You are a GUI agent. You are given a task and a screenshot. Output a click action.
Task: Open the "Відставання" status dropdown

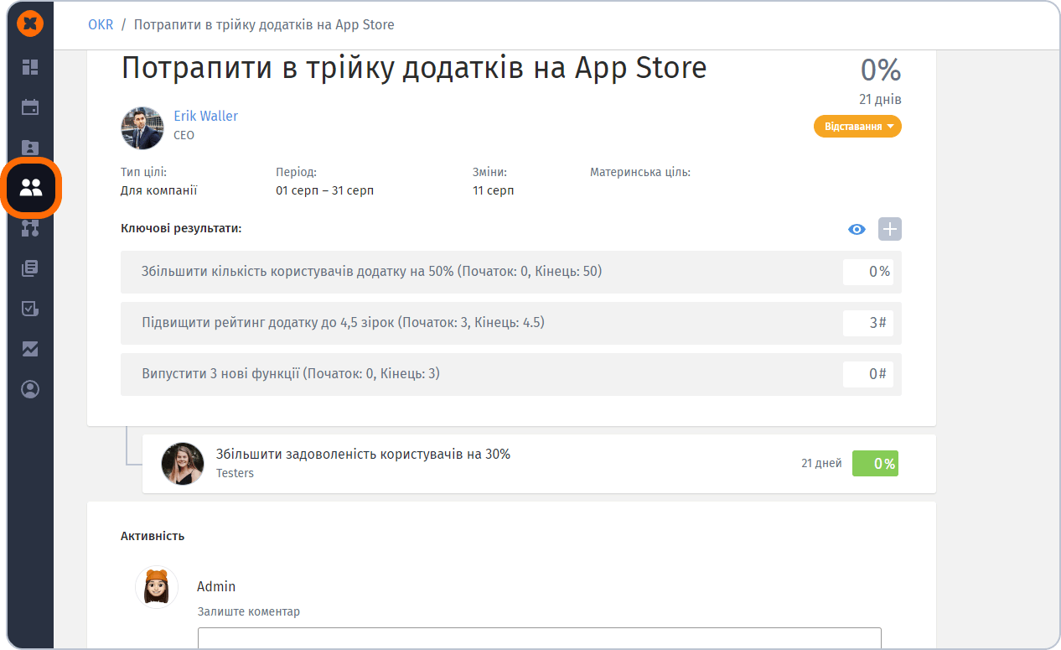pos(857,127)
